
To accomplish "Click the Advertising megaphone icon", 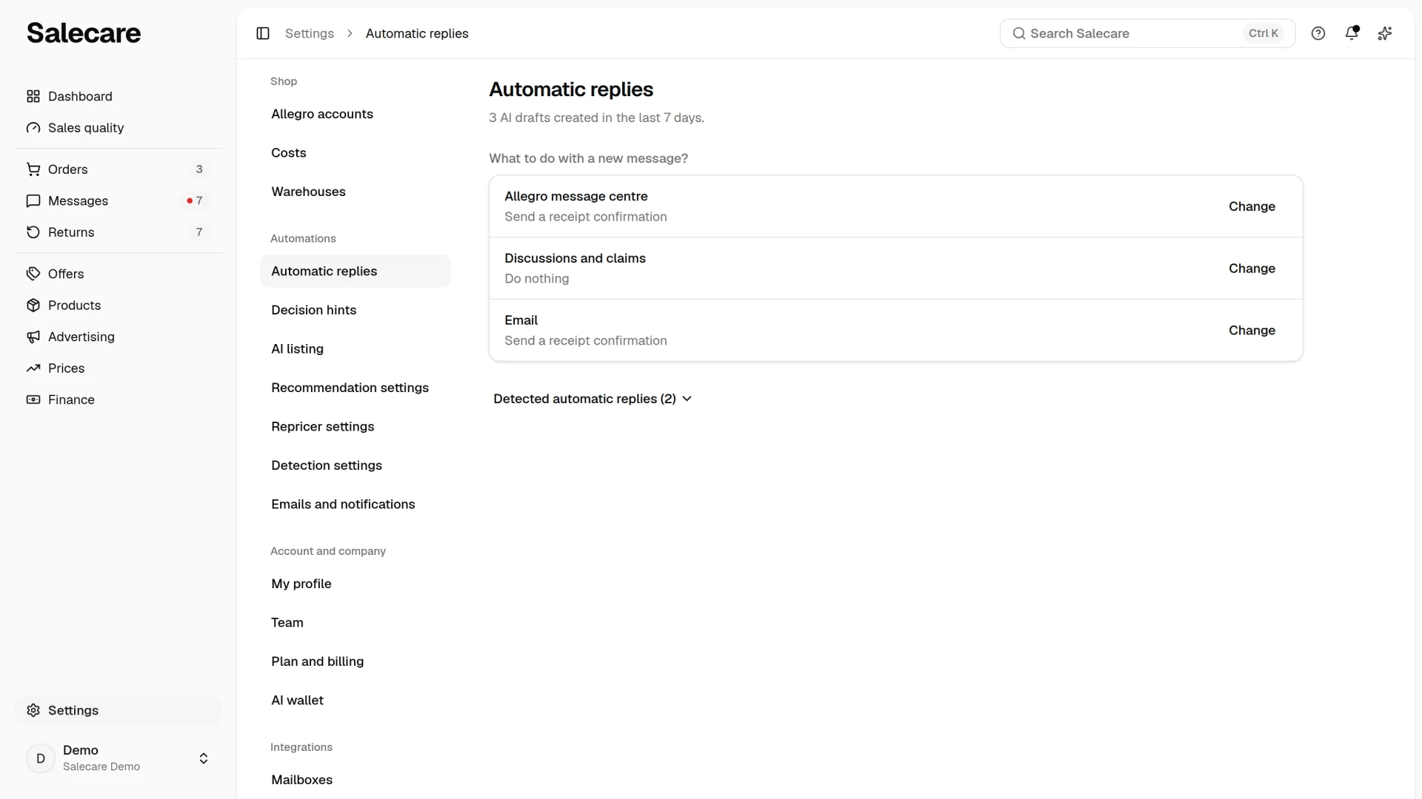I will [33, 337].
